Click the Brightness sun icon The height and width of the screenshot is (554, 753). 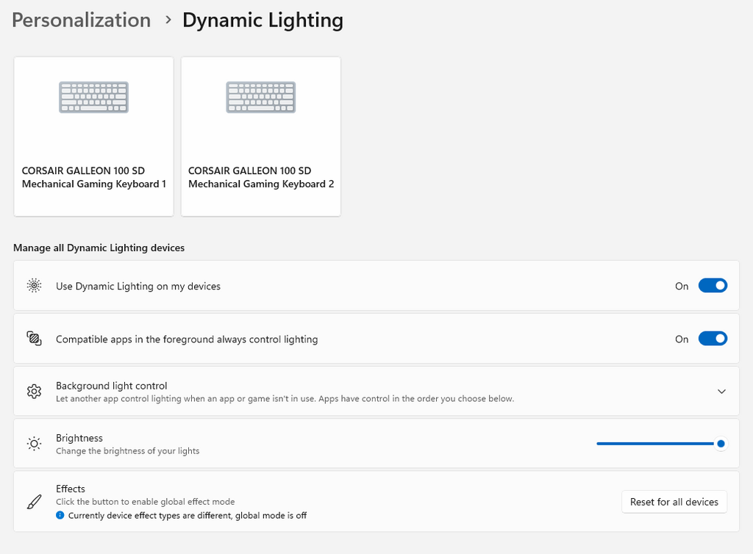34,443
